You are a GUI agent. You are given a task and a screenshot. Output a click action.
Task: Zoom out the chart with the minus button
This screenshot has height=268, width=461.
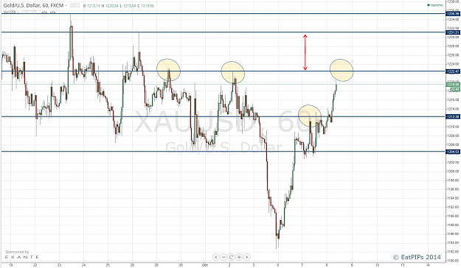click(x=223, y=257)
